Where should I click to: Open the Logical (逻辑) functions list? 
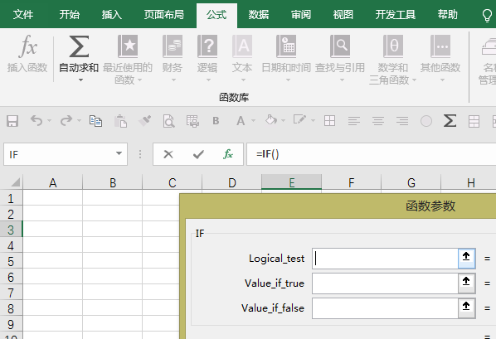(x=207, y=59)
